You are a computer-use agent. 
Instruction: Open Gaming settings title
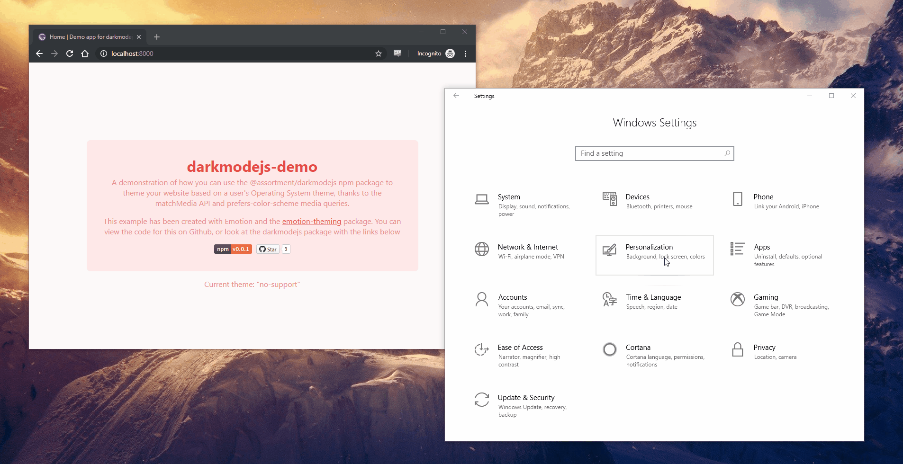[766, 297]
